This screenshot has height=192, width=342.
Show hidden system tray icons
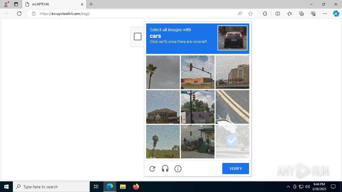point(288,187)
